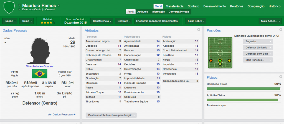The width and height of the screenshot is (284, 124).
Task: Collapse the Posições panel
Action: (x=281, y=30)
